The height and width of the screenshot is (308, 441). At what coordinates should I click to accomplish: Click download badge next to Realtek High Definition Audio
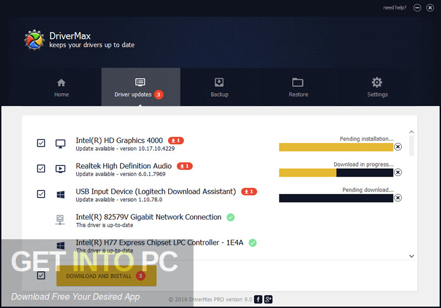[x=185, y=166]
